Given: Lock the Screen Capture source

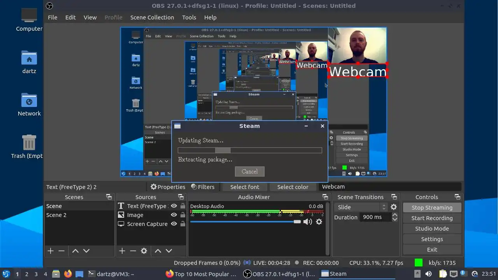Looking at the screenshot, I should (182, 224).
